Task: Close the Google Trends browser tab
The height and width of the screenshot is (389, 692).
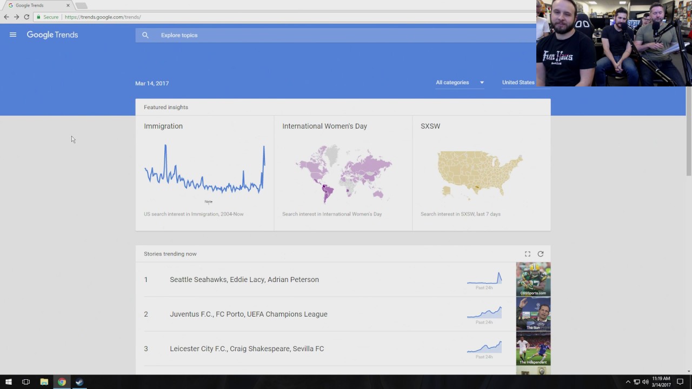Action: click(68, 5)
